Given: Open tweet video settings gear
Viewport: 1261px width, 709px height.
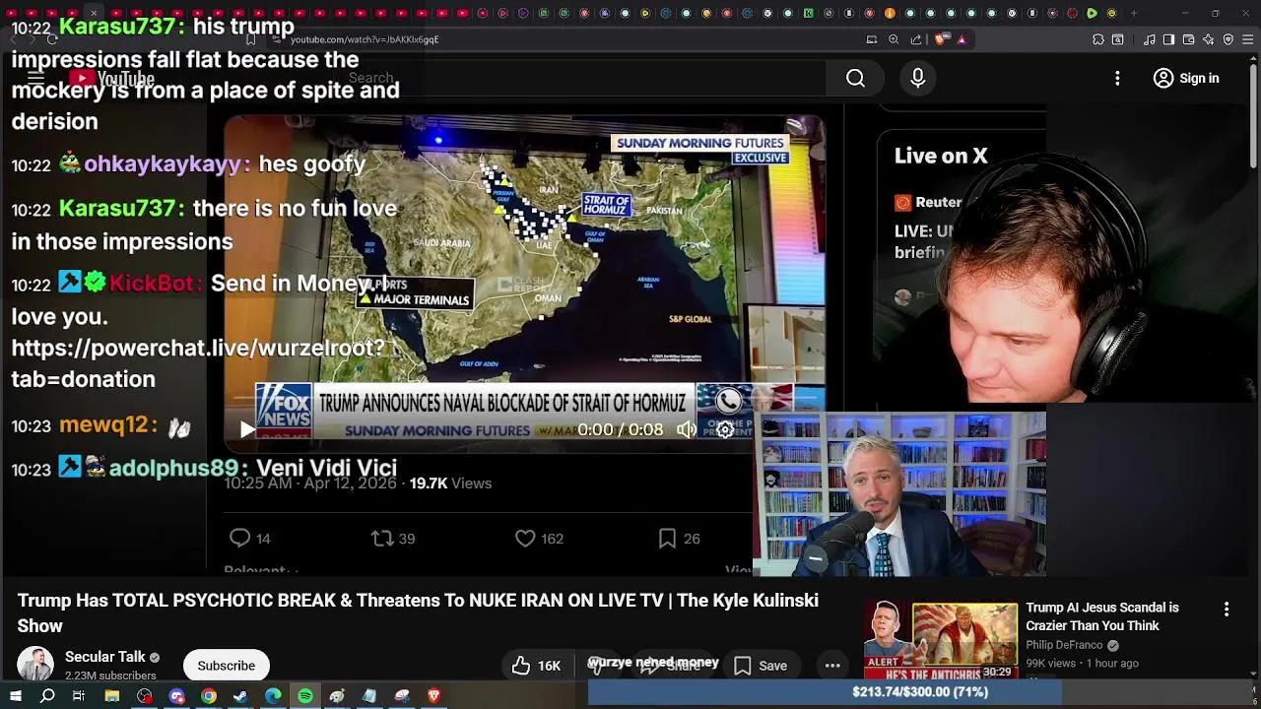Looking at the screenshot, I should pyautogui.click(x=724, y=429).
